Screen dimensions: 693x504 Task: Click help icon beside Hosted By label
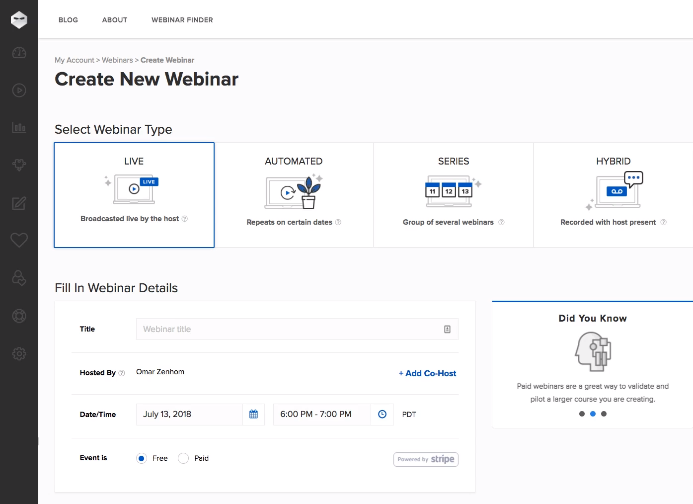pyautogui.click(x=122, y=373)
